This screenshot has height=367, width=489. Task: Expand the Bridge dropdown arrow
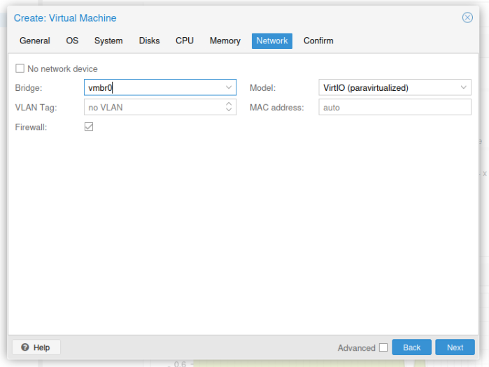point(229,87)
